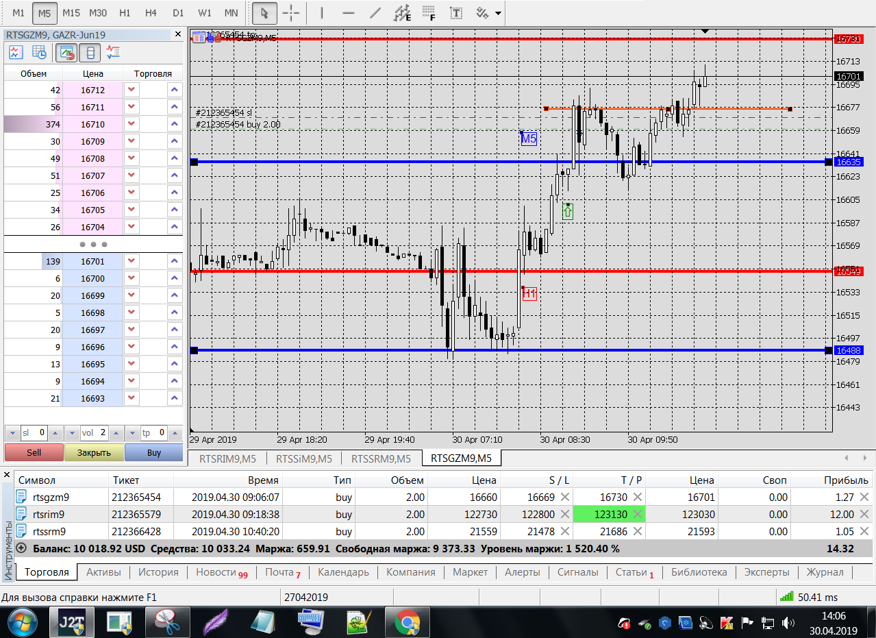Select the shapes and arrows objects tool

(x=482, y=12)
